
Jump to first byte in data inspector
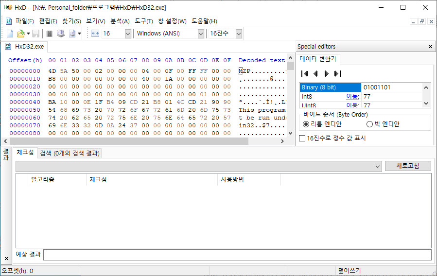[x=304, y=73]
